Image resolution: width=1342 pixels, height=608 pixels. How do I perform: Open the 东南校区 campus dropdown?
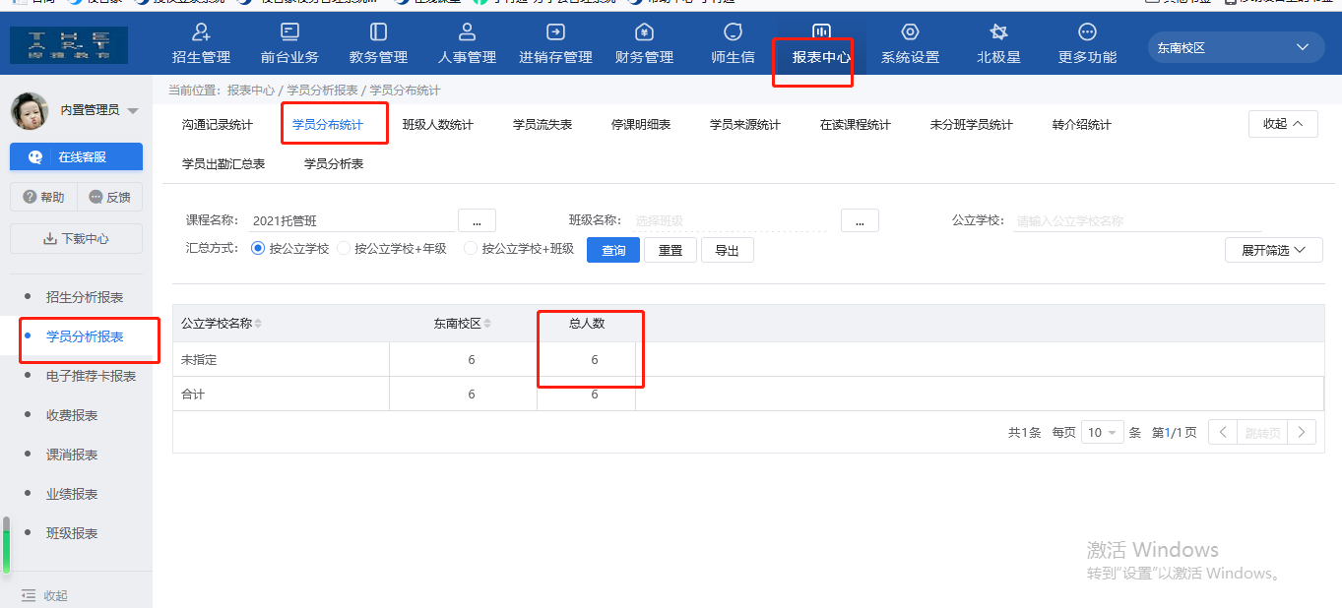1234,47
